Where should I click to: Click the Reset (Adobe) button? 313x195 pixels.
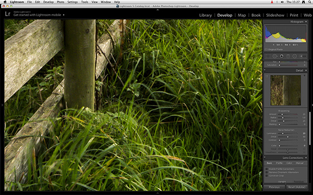297,187
